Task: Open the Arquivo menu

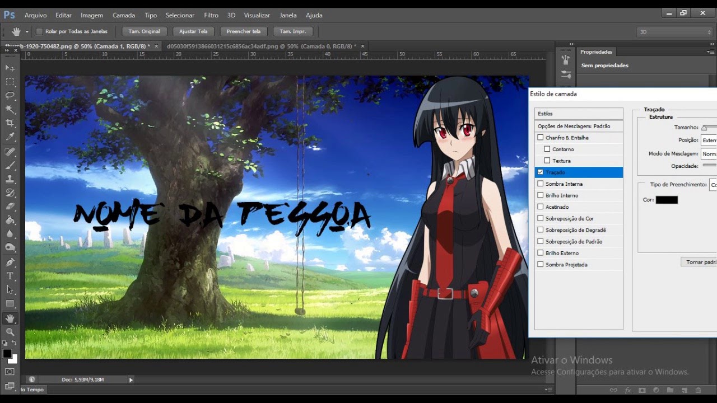Action: tap(36, 15)
